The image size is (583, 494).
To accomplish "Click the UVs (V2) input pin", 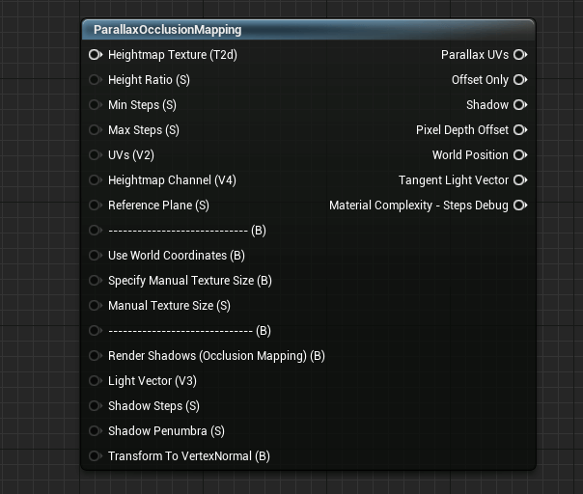I will pyautogui.click(x=95, y=155).
